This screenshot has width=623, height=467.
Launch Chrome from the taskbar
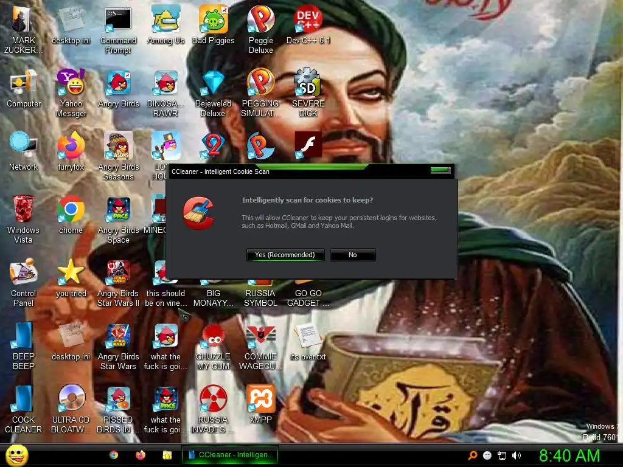click(114, 455)
